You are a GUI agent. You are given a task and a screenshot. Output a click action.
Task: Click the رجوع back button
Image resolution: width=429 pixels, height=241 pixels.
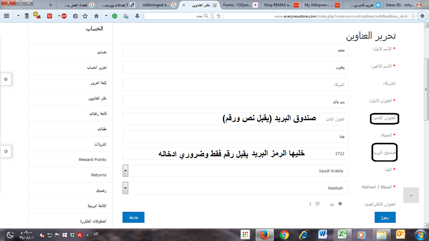point(385,217)
